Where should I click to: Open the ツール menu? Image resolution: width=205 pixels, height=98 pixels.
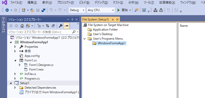tap(149, 3)
